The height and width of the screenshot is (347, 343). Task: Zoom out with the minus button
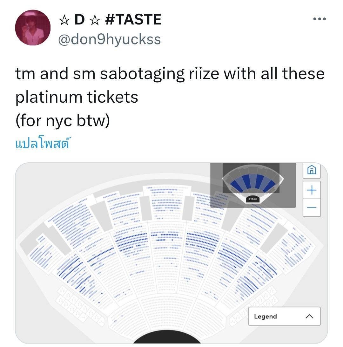coord(312,208)
